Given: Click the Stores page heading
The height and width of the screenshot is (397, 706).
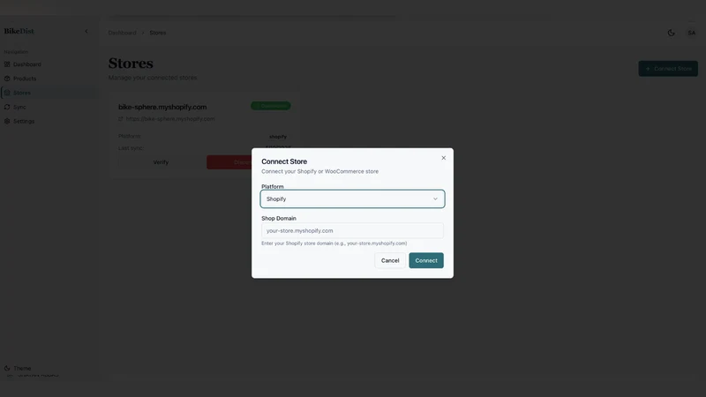Looking at the screenshot, I should coord(131,64).
